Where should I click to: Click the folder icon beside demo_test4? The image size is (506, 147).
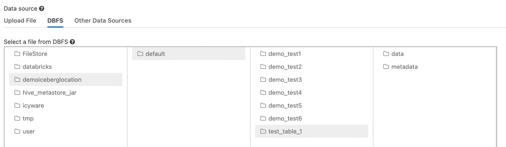(262, 93)
